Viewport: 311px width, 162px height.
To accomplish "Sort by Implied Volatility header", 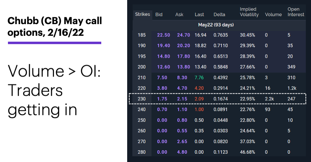I will click(x=249, y=12).
